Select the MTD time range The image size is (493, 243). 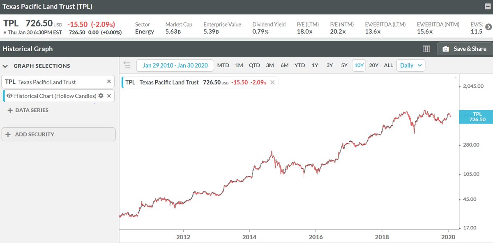tap(223, 65)
